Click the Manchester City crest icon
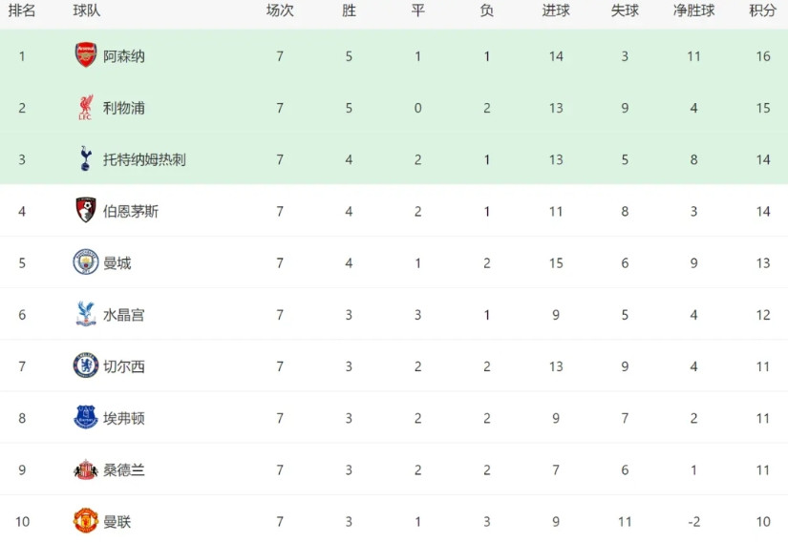Image resolution: width=788 pixels, height=542 pixels. point(86,262)
